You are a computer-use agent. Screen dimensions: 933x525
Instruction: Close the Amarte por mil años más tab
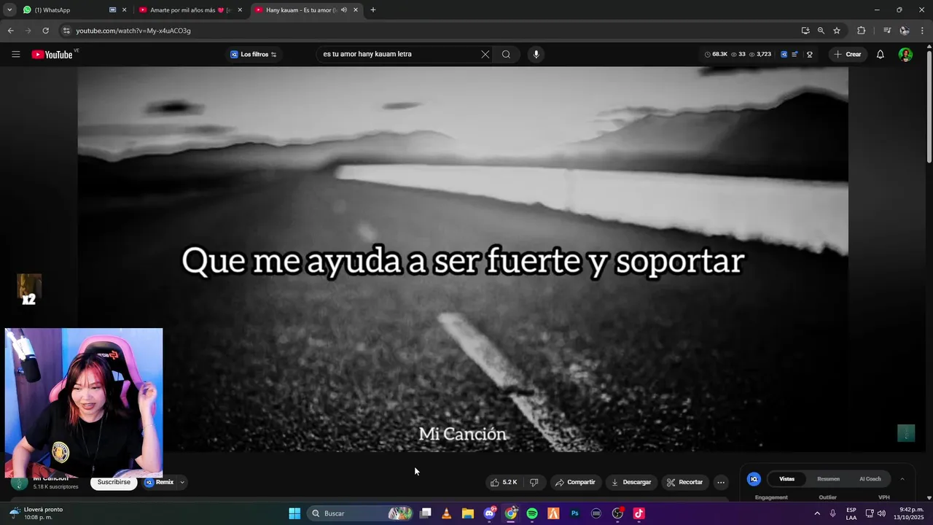point(240,10)
